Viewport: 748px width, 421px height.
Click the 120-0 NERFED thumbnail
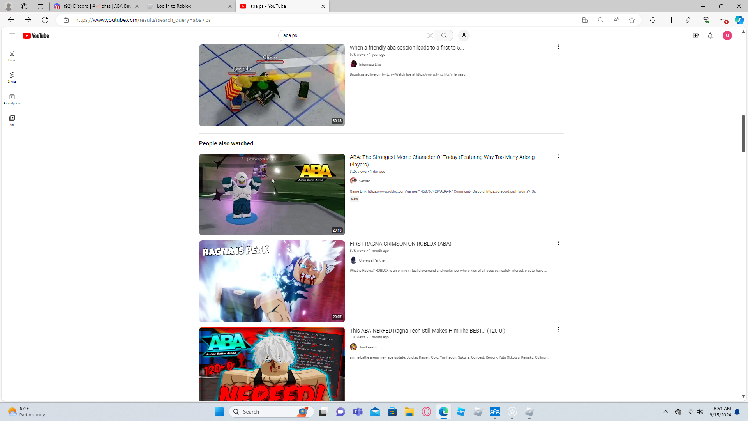click(x=272, y=364)
